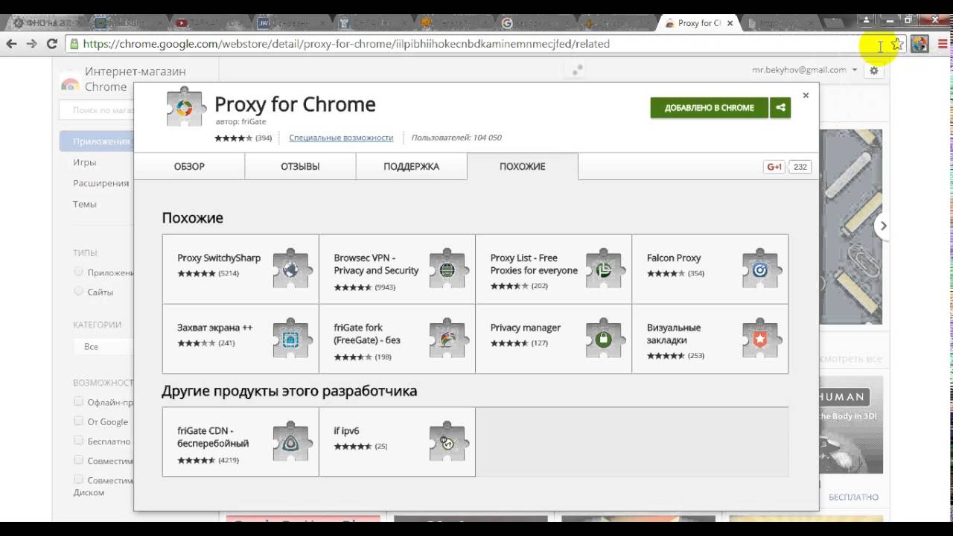Toggle the Совместим с Диском checkbox

click(x=78, y=479)
